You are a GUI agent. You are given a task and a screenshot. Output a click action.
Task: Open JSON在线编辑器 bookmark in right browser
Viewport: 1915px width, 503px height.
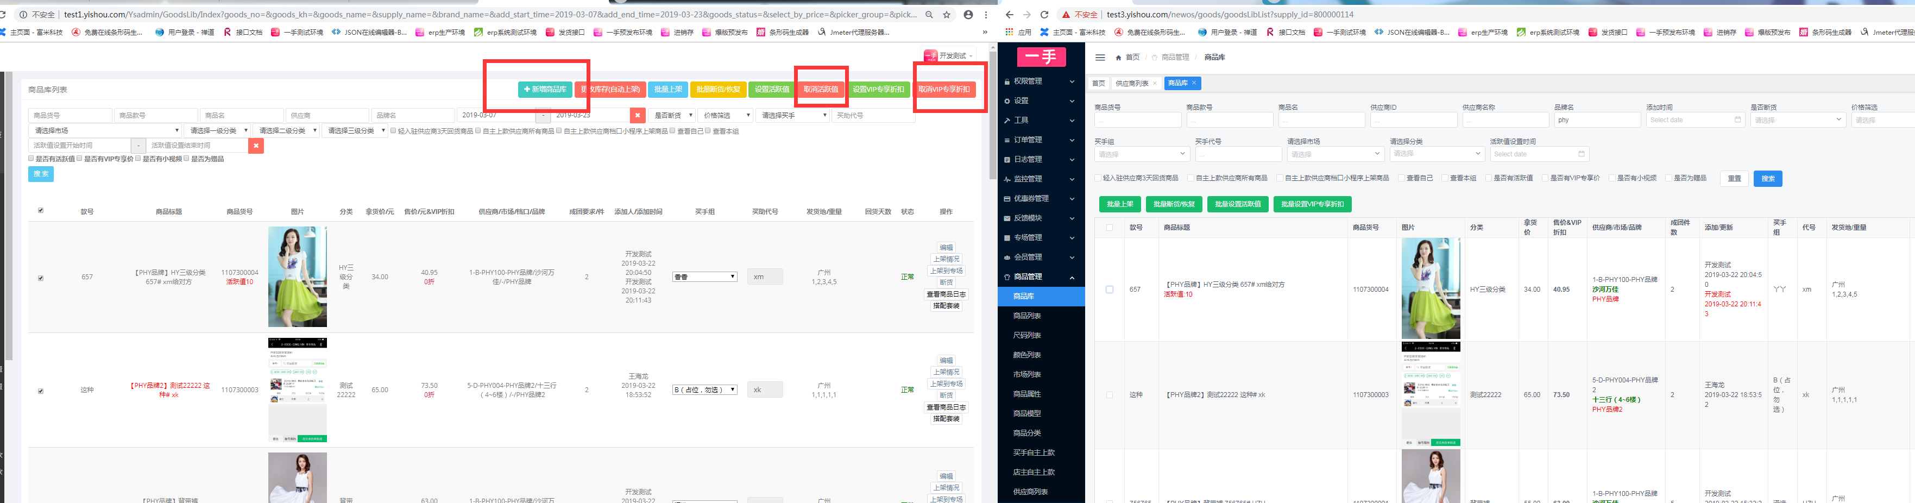pos(1411,32)
